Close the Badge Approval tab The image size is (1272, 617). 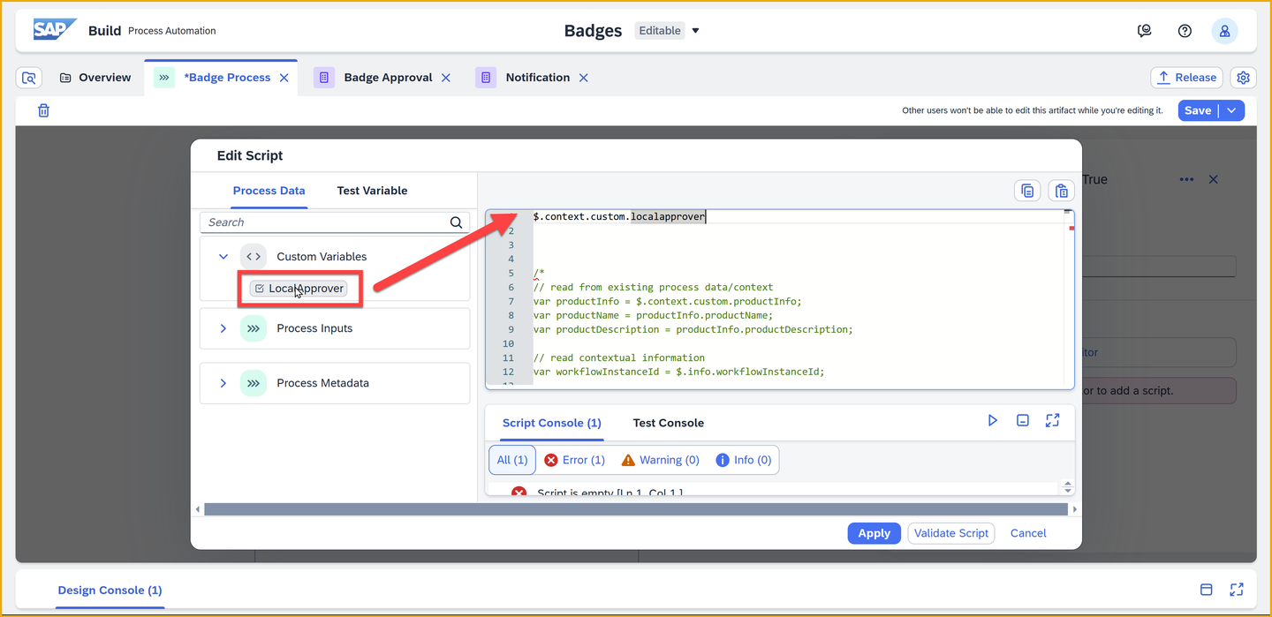click(446, 78)
